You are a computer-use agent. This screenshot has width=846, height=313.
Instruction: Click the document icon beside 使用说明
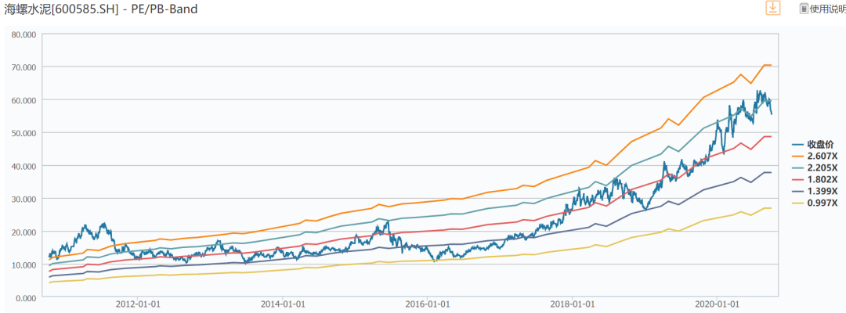(804, 9)
